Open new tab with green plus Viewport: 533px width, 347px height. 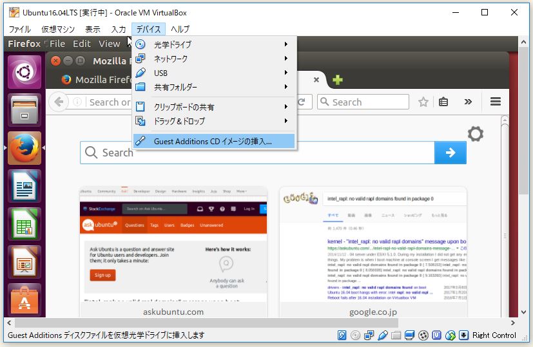pos(338,80)
